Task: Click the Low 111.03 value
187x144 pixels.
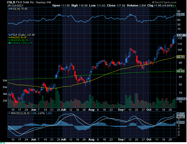Action: pos(97,5)
